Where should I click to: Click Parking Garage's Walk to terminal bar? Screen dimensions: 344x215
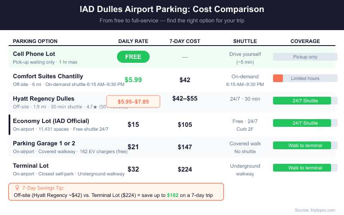pos(302,145)
